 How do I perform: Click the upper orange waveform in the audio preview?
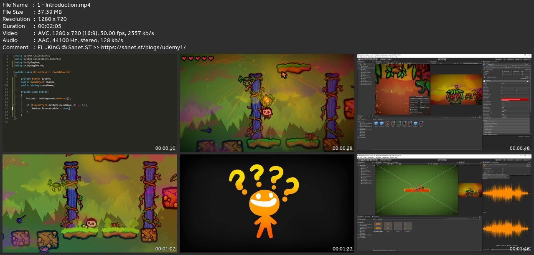506,193
